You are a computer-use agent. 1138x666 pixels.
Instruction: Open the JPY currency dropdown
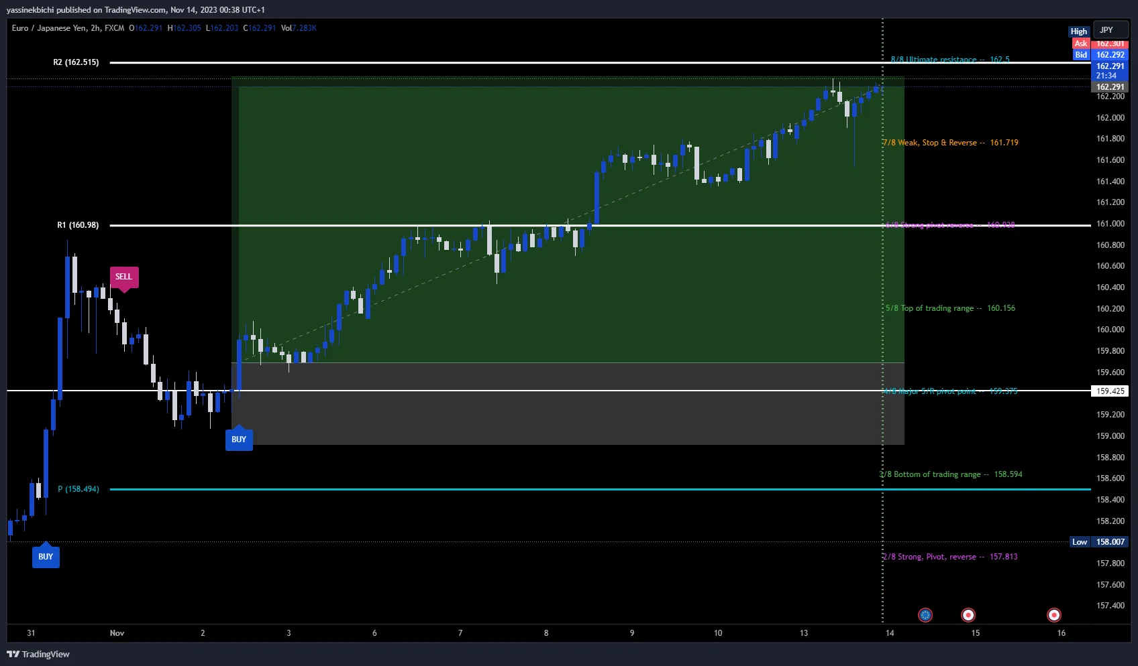click(x=1110, y=30)
